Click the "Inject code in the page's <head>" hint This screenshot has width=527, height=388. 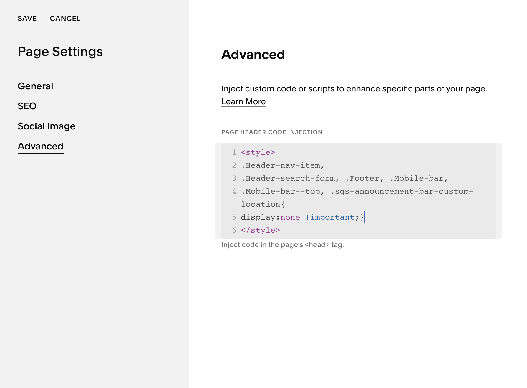pyautogui.click(x=282, y=245)
